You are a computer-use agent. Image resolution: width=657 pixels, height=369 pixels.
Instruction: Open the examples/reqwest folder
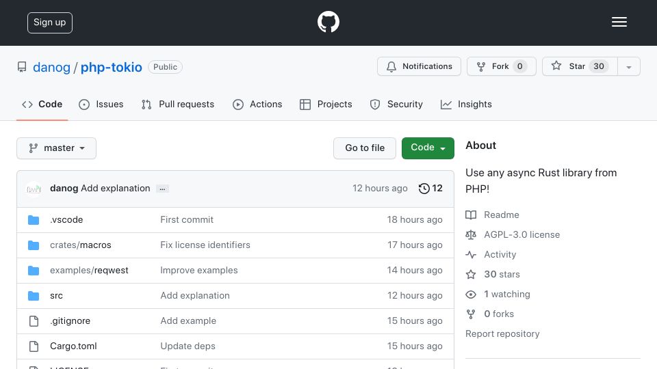click(89, 271)
